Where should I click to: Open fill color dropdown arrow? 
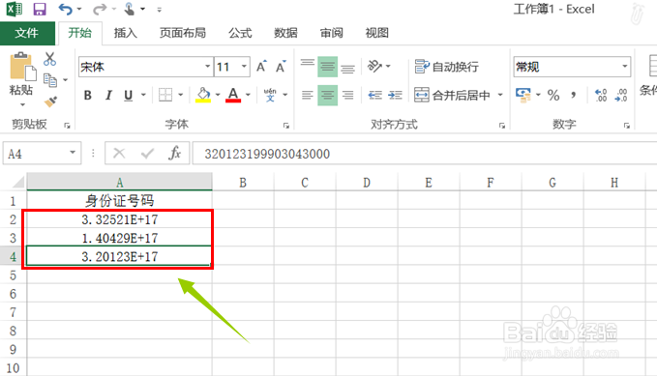point(218,95)
